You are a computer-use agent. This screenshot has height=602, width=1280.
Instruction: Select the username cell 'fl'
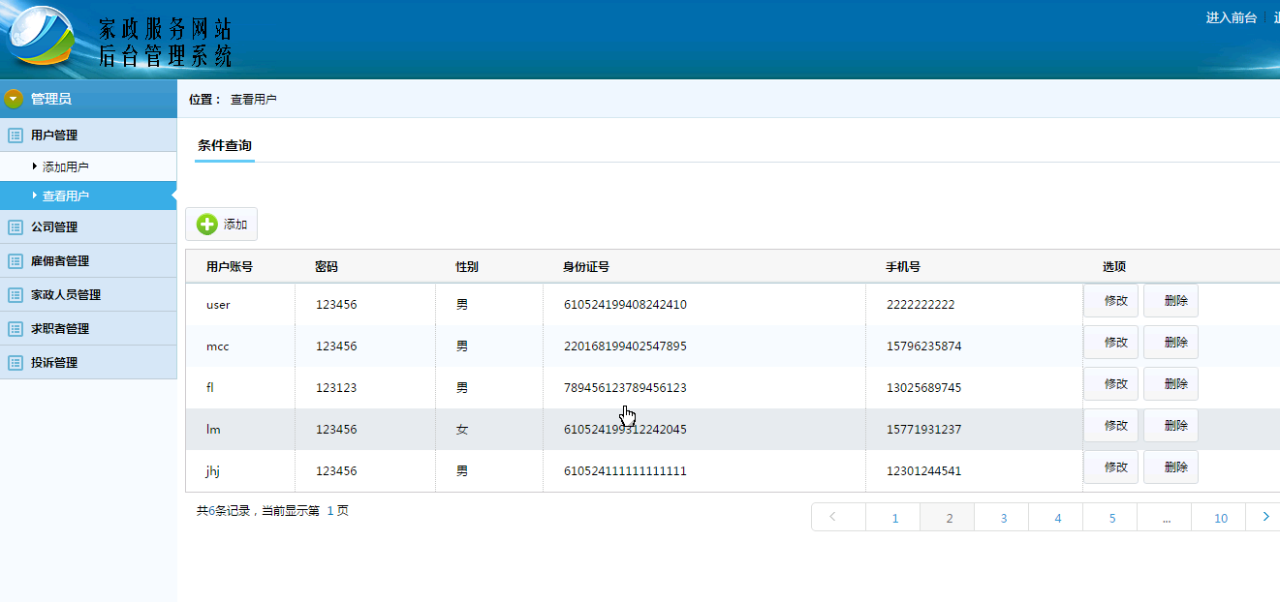(210, 388)
